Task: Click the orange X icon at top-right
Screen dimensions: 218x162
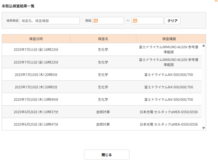Action: [x=216, y=1]
